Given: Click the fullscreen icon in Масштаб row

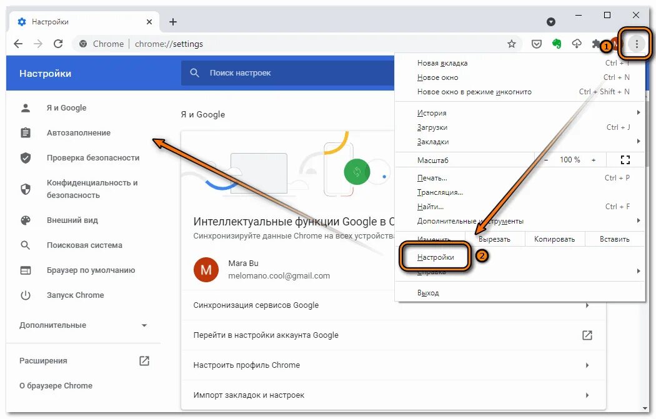Looking at the screenshot, I should (625, 160).
